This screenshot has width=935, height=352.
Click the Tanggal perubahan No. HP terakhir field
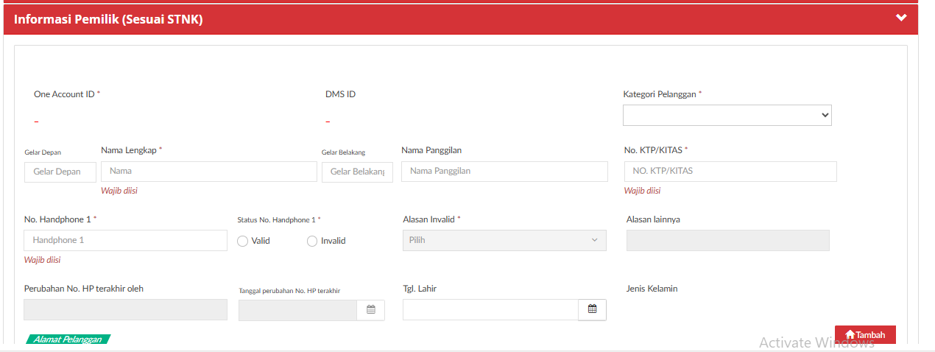coord(297,310)
